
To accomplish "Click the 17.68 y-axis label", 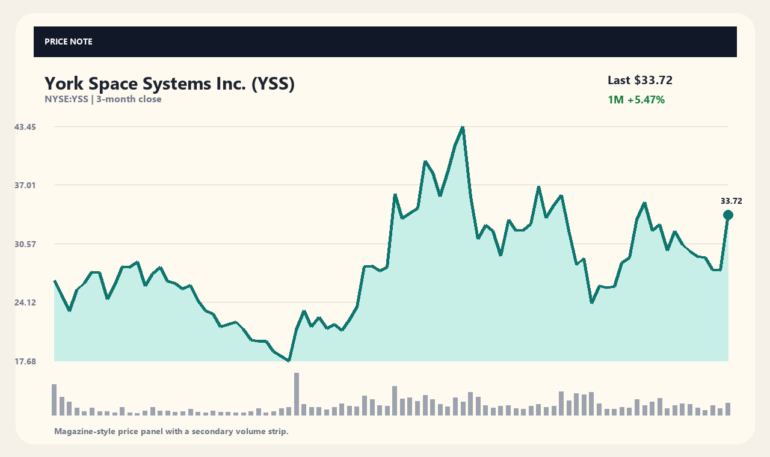I will 25,361.
